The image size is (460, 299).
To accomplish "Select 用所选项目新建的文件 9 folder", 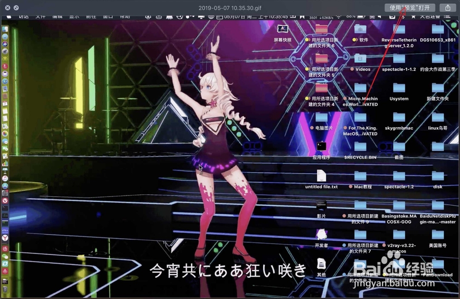I will tap(360, 212).
